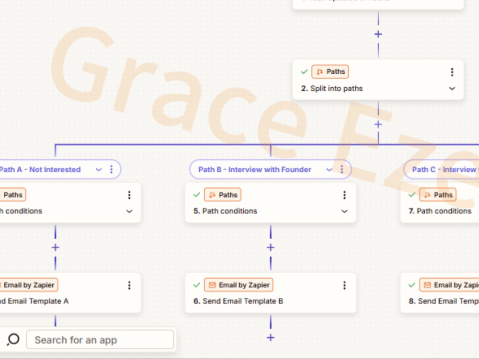This screenshot has height=359, width=479.
Task: Add a step below Split into paths
Action: coord(378,124)
